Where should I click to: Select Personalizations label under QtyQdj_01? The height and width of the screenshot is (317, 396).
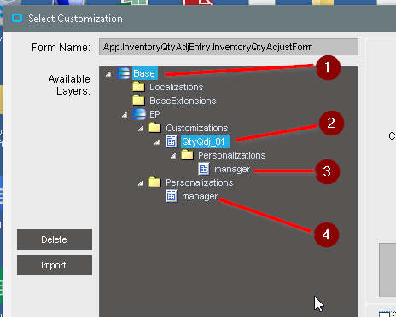(x=232, y=155)
